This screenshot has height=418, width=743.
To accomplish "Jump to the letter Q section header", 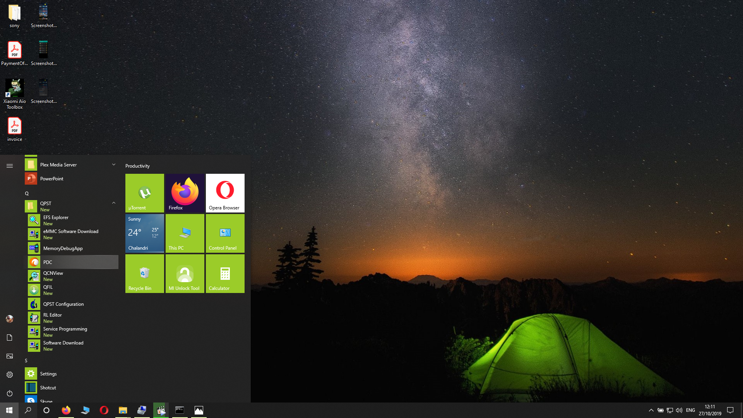I will pyautogui.click(x=27, y=193).
